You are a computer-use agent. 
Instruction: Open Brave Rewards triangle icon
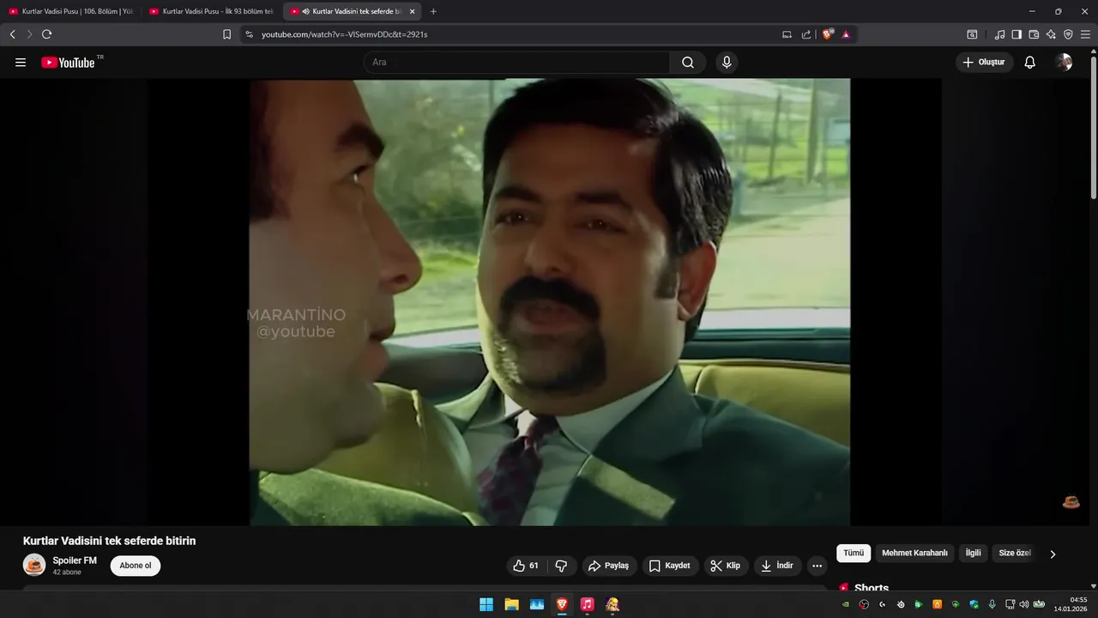pyautogui.click(x=846, y=34)
